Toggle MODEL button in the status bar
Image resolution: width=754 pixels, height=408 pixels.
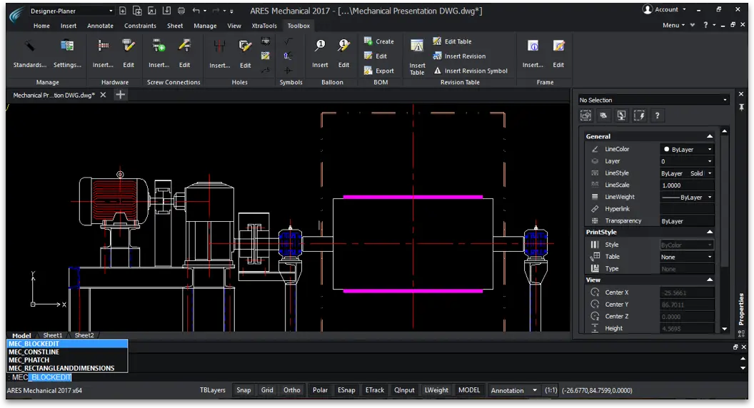469,390
